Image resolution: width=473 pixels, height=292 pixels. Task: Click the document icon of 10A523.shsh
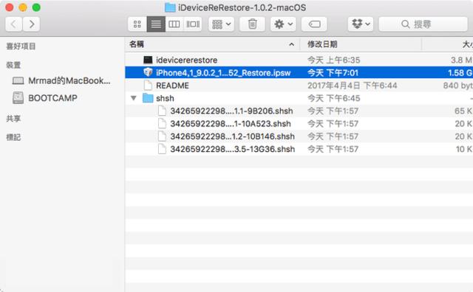pyautogui.click(x=162, y=123)
